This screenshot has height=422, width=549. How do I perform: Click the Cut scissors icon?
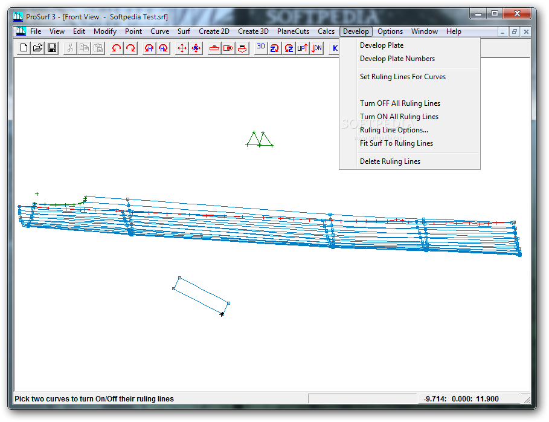point(70,48)
